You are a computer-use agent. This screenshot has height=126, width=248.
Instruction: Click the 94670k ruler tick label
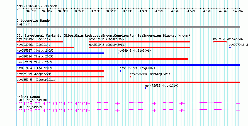click(x=31, y=11)
